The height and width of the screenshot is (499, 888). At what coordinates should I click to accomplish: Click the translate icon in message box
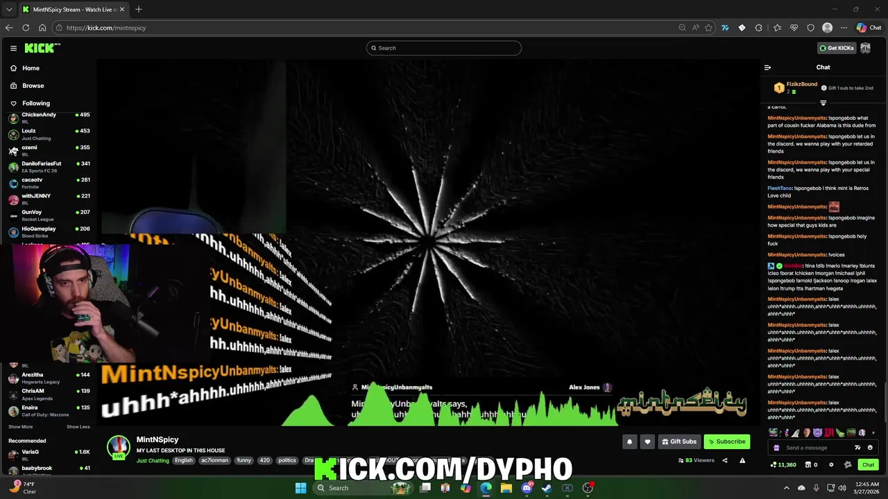(x=857, y=448)
